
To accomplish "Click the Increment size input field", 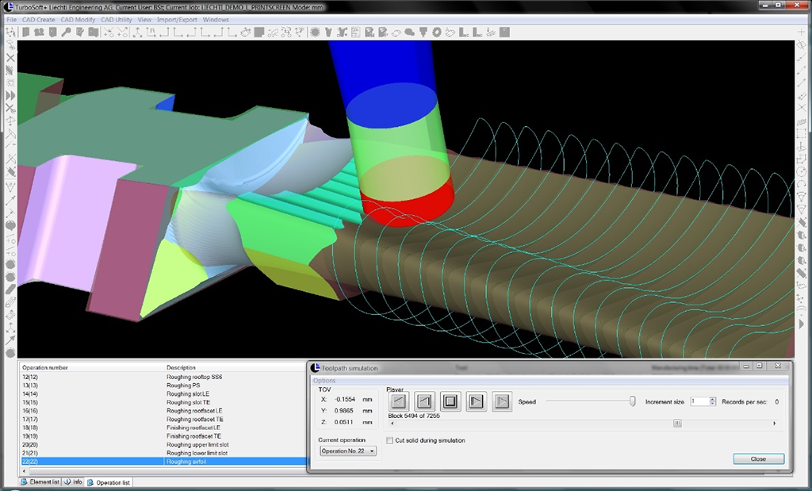I will (x=699, y=401).
